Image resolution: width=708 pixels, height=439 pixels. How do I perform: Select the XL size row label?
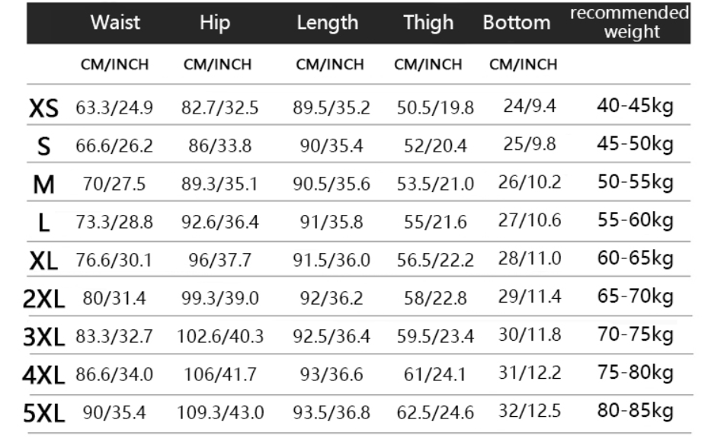44,261
